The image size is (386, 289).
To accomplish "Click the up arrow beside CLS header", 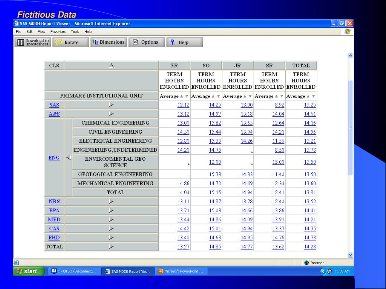I will tap(112, 65).
